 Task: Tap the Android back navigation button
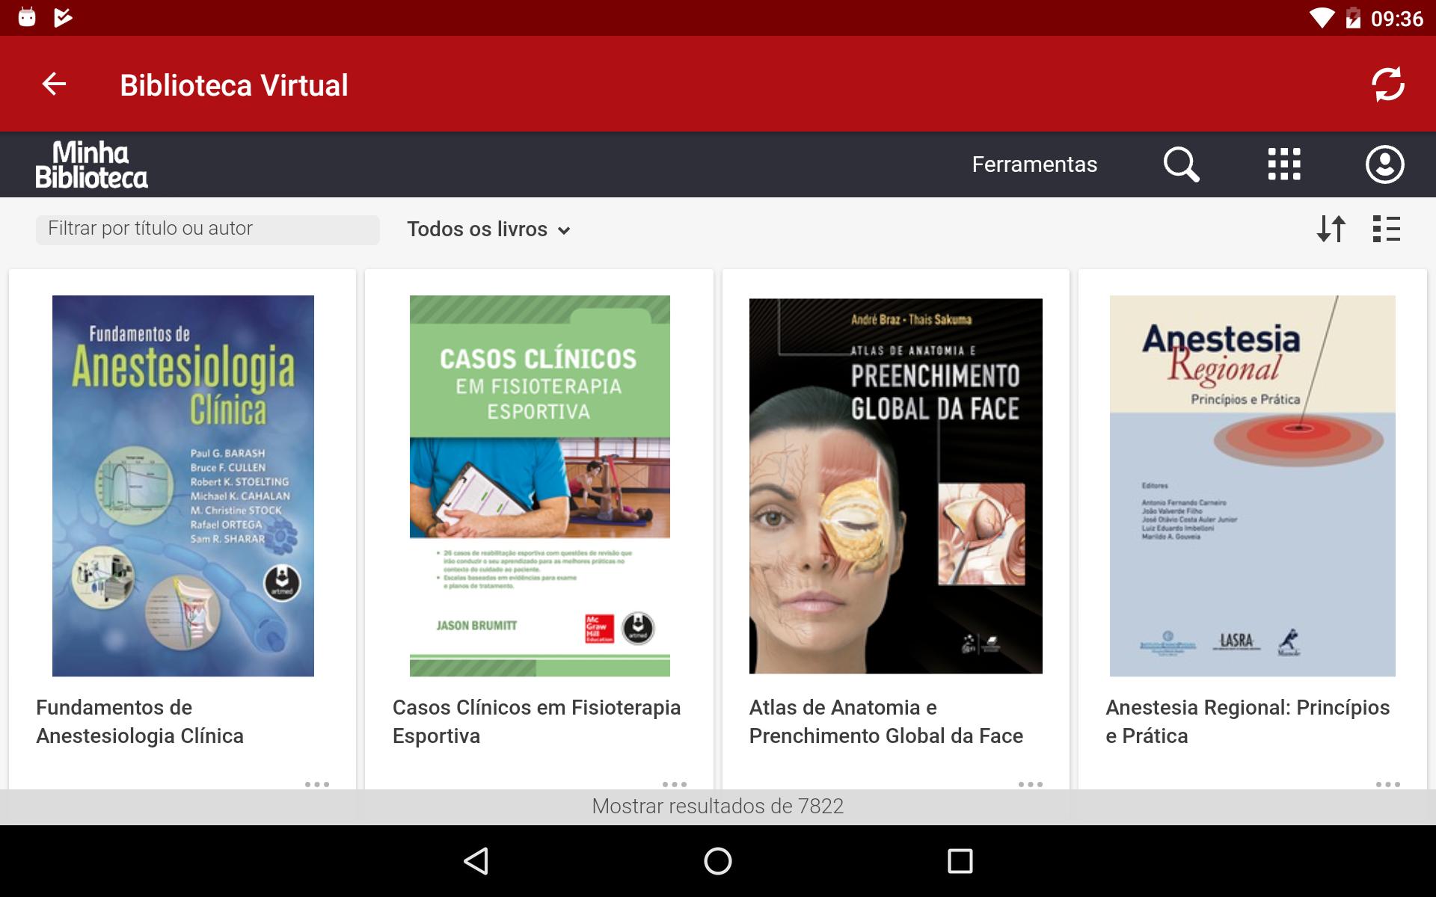(x=476, y=861)
